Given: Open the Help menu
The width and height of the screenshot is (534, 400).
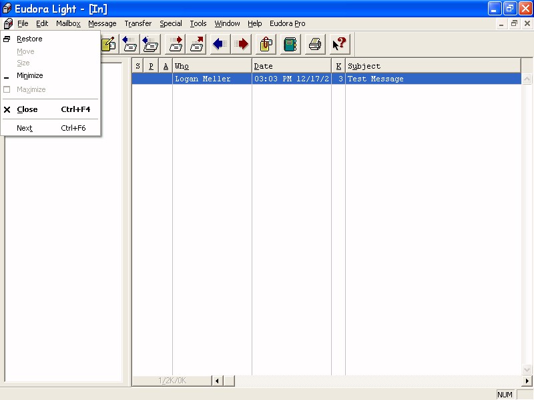Looking at the screenshot, I should (255, 23).
